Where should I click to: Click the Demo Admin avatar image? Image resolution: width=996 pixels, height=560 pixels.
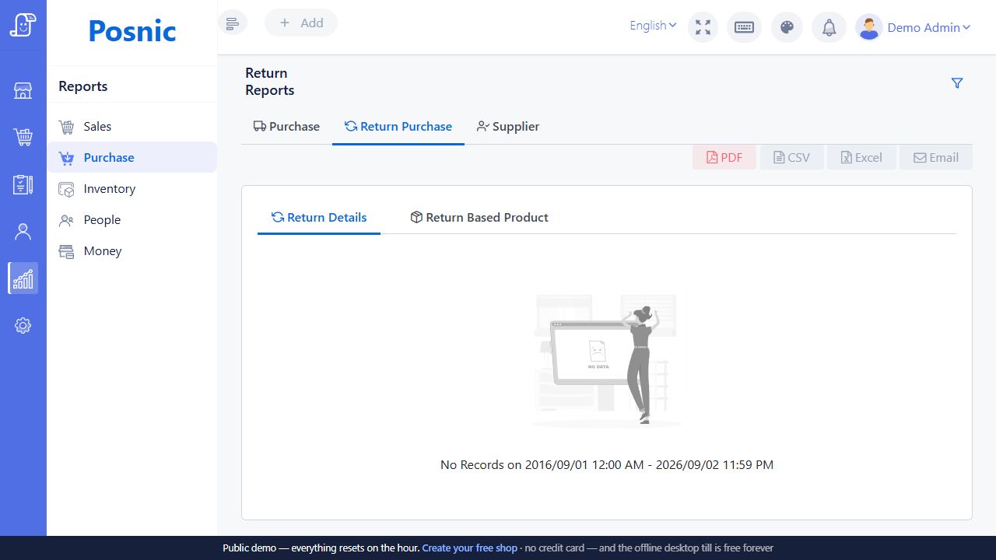868,27
